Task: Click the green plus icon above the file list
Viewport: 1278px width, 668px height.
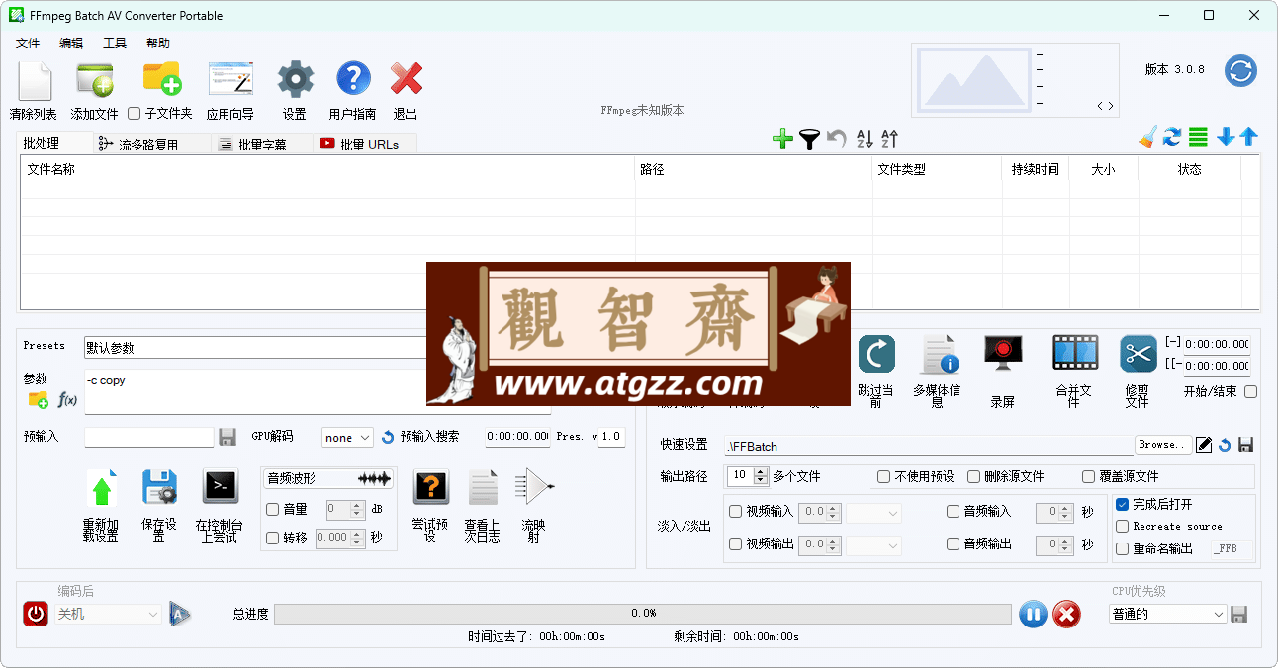Action: point(782,139)
